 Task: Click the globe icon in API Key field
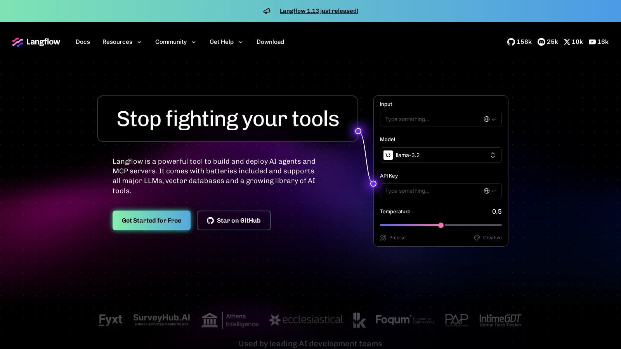click(x=486, y=191)
